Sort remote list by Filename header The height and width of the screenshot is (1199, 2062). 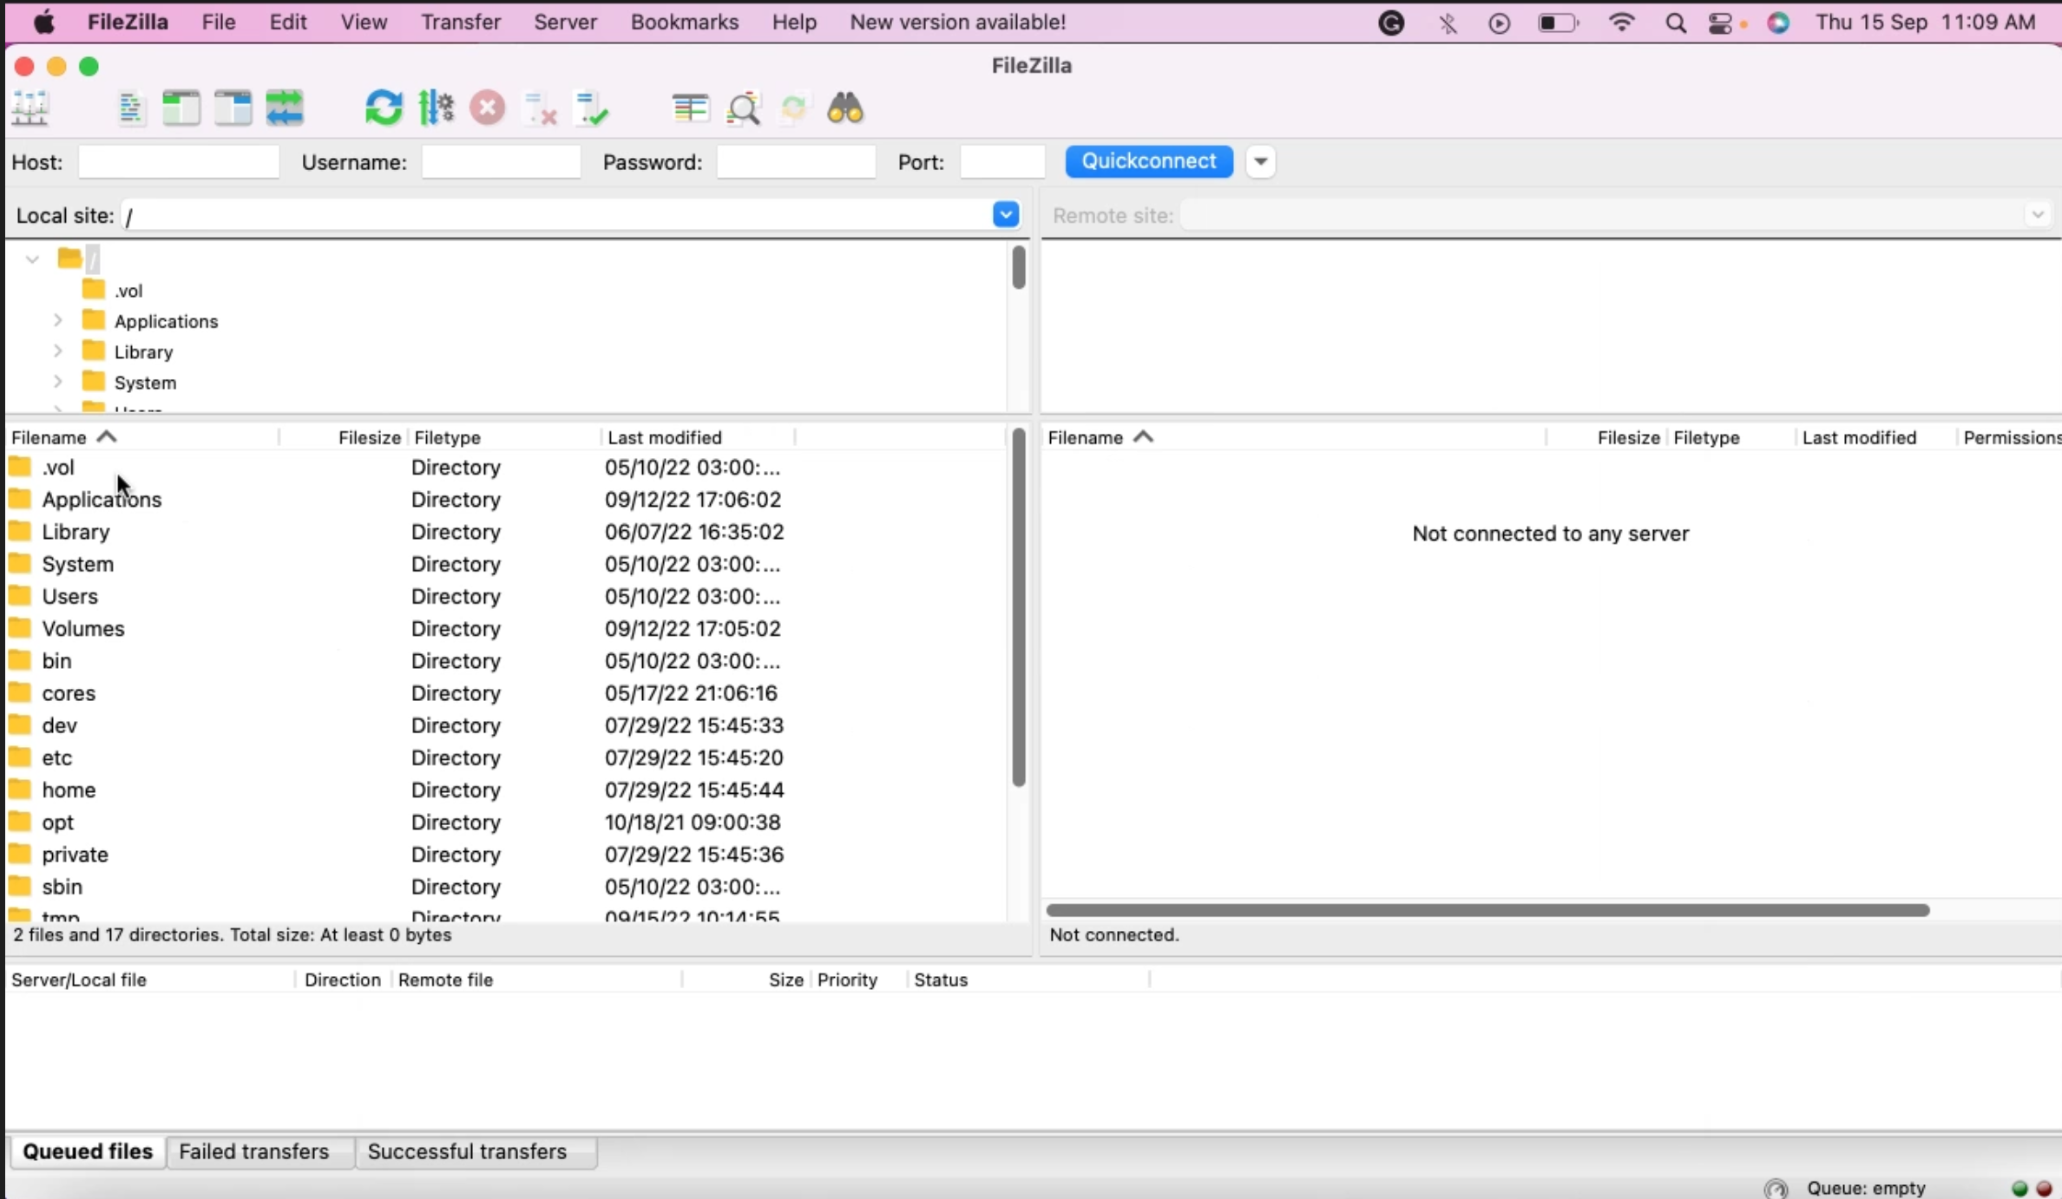click(x=1295, y=437)
